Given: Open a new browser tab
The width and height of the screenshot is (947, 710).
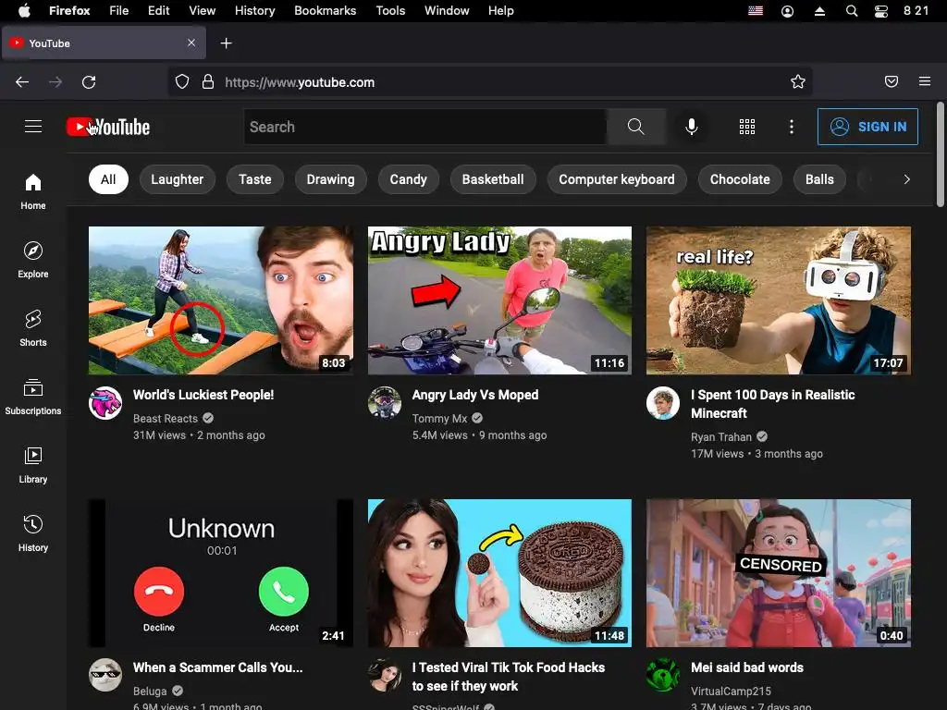Looking at the screenshot, I should tap(226, 43).
